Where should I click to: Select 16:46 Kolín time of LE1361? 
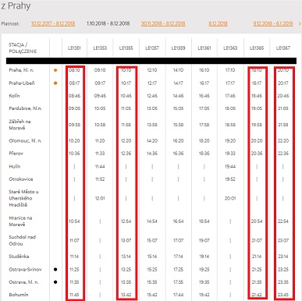point(204,96)
